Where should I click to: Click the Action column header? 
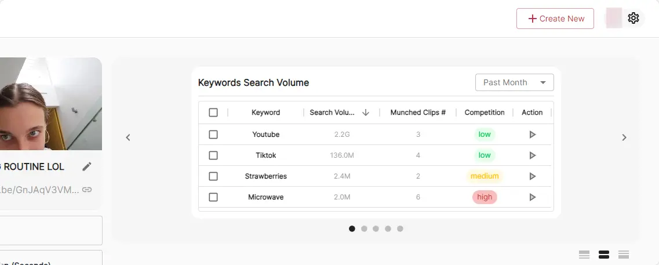(532, 112)
